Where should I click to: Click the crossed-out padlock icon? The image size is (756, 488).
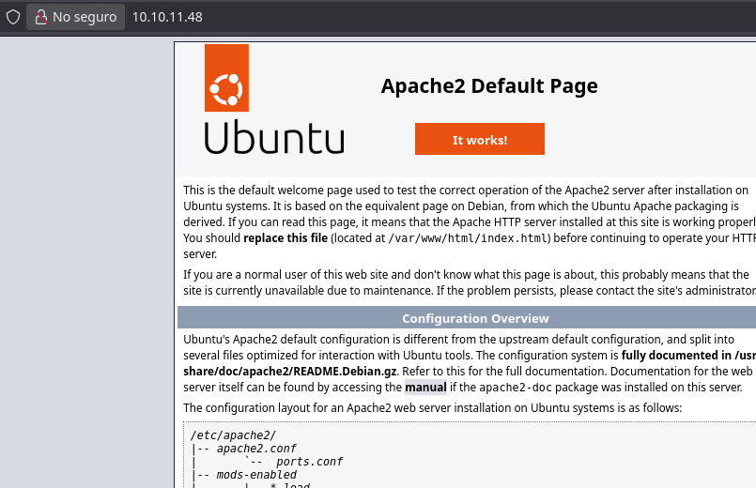coord(41,17)
